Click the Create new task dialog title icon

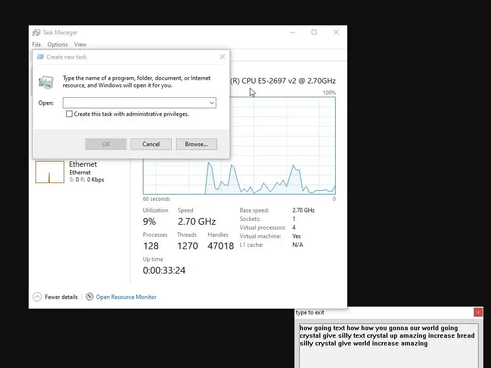(x=40, y=57)
